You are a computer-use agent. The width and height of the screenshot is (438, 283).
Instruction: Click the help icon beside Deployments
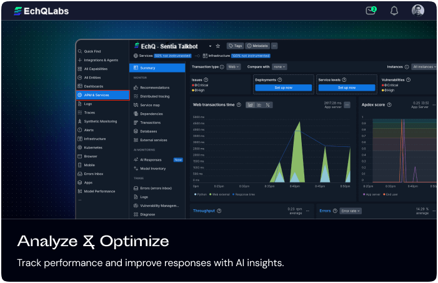point(279,80)
